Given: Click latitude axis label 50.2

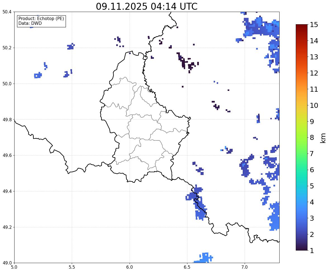Looking at the screenshot, I should click(x=7, y=48).
